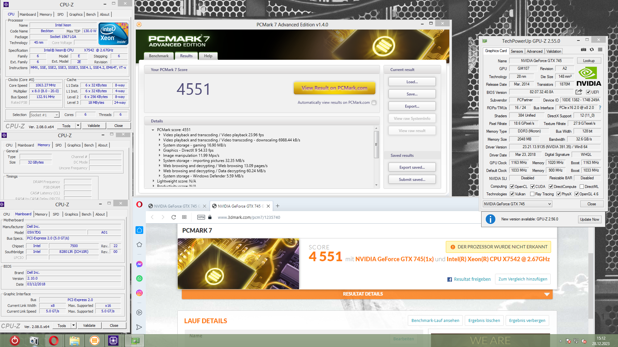Open CPU-Z taskbar icon
The image size is (618, 347).
(x=113, y=341)
